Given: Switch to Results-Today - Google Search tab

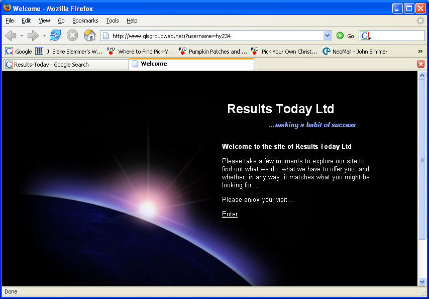Looking at the screenshot, I should coord(51,65).
